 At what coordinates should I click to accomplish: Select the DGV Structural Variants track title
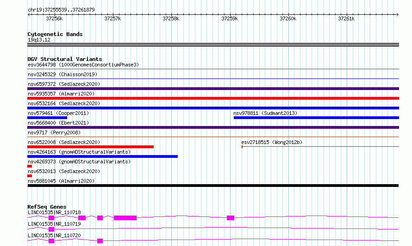[x=65, y=59]
